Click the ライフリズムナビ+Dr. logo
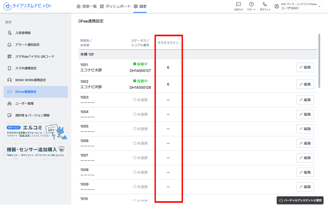The width and height of the screenshot is (328, 205). (28, 6)
